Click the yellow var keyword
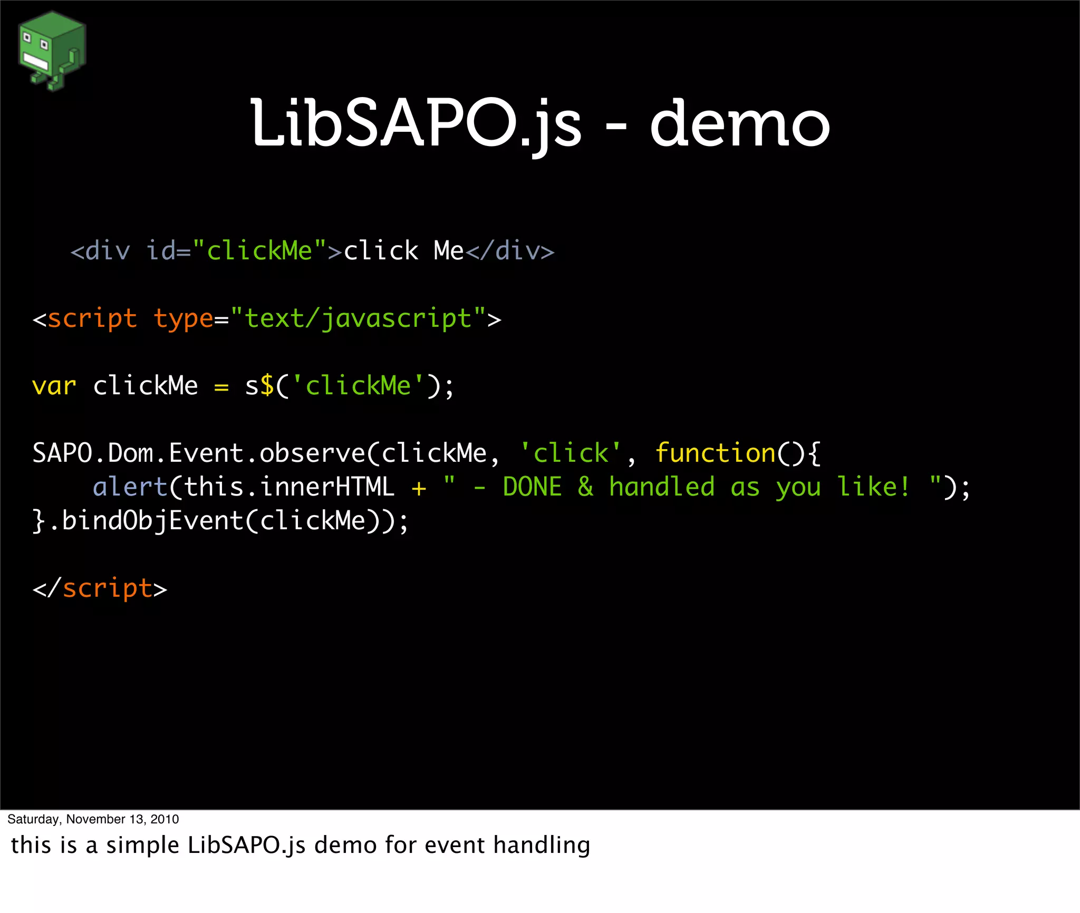Image resolution: width=1080 pixels, height=913 pixels. click(x=54, y=386)
